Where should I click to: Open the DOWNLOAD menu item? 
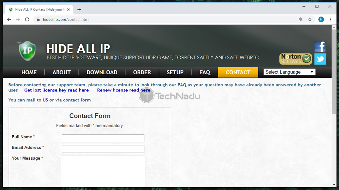102,72
